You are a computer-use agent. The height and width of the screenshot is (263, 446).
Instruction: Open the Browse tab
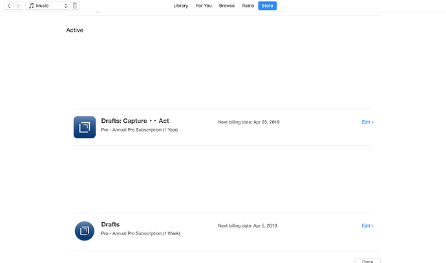click(x=227, y=6)
